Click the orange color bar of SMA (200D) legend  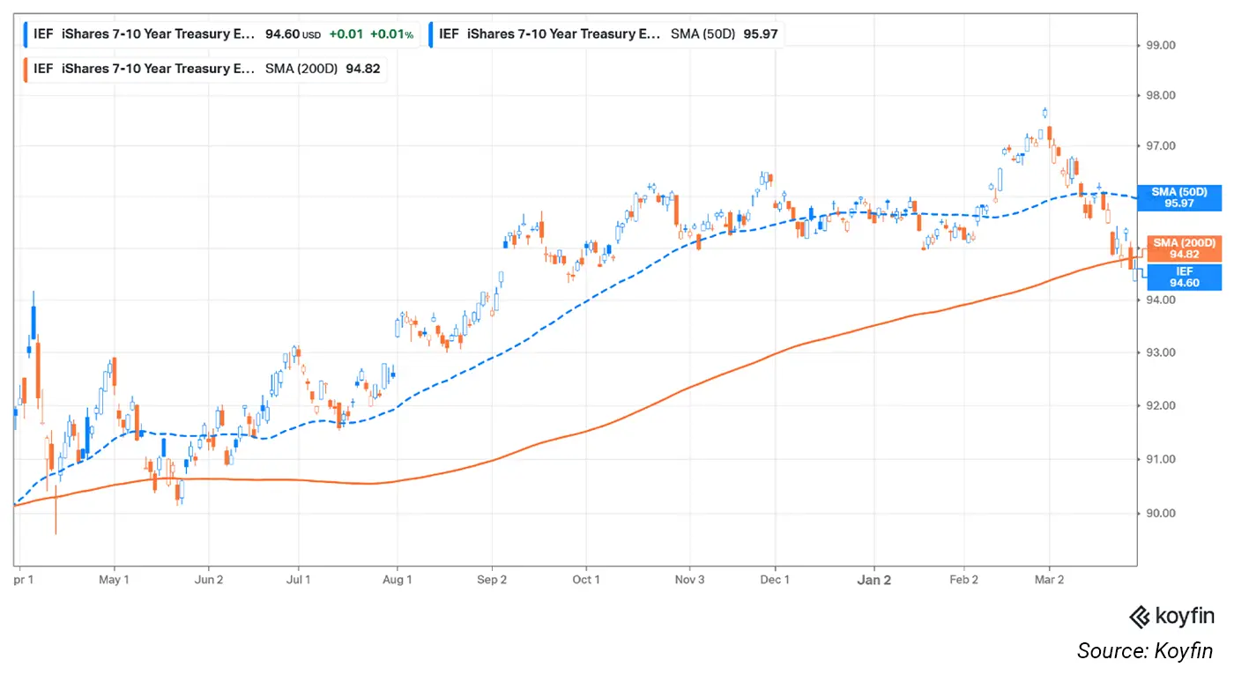tap(26, 69)
